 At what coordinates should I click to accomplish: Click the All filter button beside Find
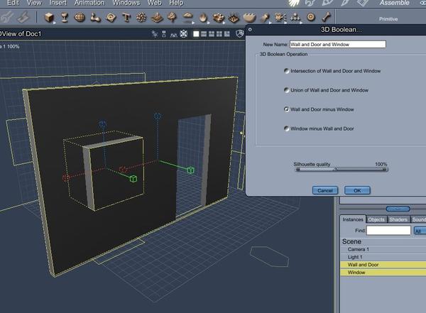click(x=420, y=231)
